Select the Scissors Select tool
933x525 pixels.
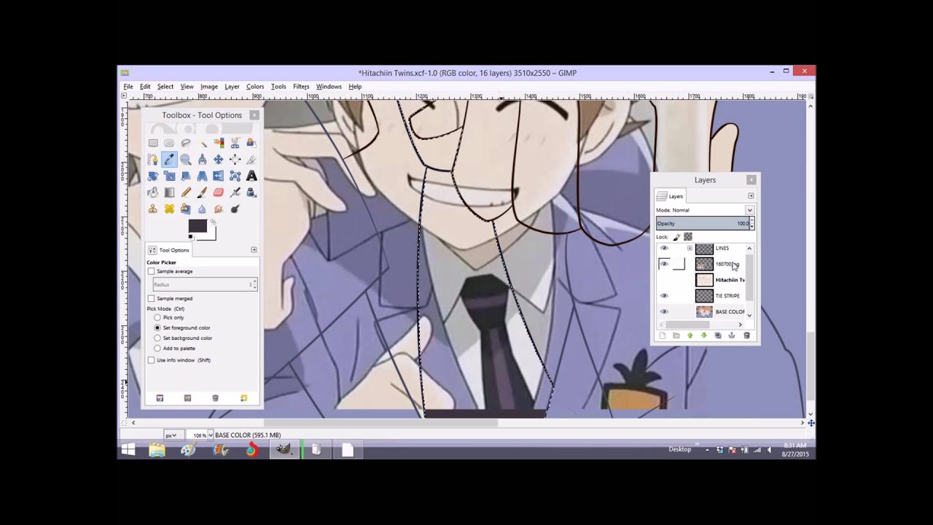point(235,143)
